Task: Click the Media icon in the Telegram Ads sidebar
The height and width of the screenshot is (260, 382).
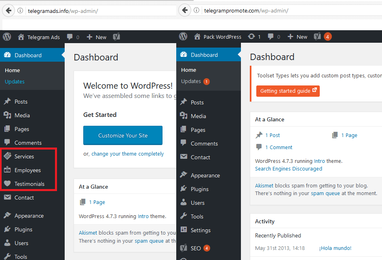Action: (7, 115)
